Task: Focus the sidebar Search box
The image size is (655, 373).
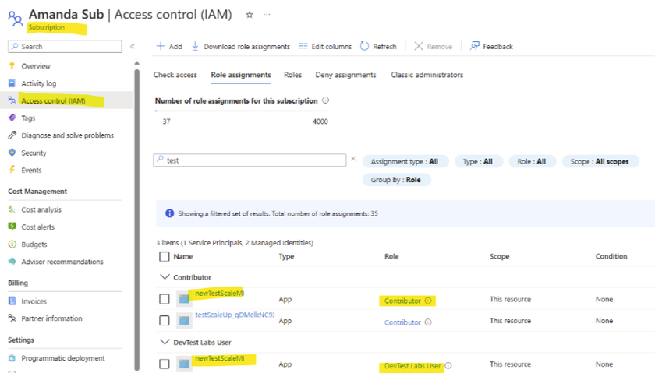Action: tap(65, 46)
